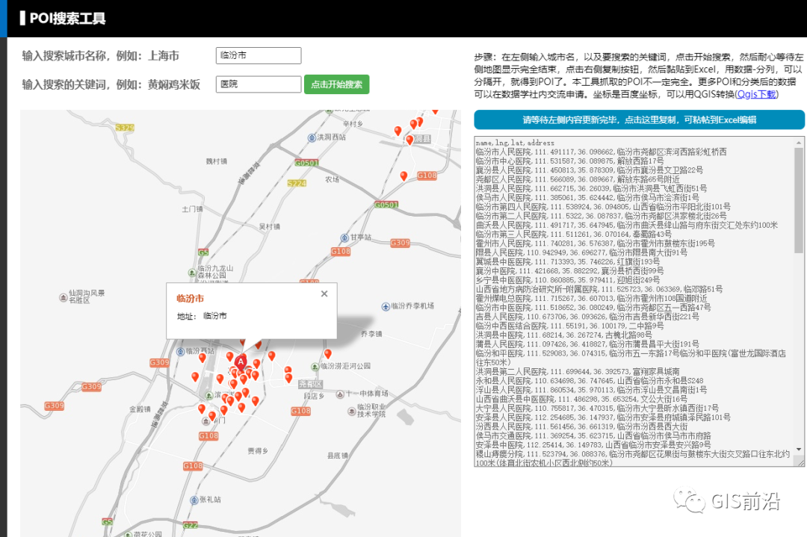Click the G22 highway shield
Image resolution: width=807 pixels, height=537 pixels.
(191, 525)
